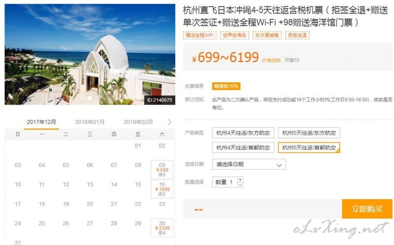Click the 立即购买 buy now button
Image resolution: width=394 pixels, height=245 pixels.
click(367, 209)
